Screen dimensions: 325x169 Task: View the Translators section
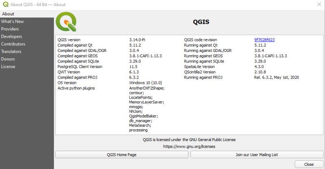pos(27,51)
